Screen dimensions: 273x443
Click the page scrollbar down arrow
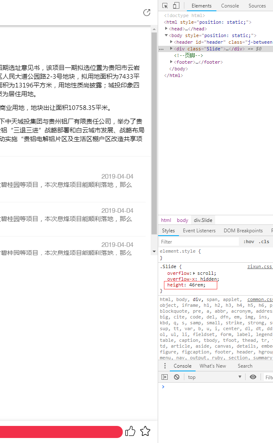(154, 251)
